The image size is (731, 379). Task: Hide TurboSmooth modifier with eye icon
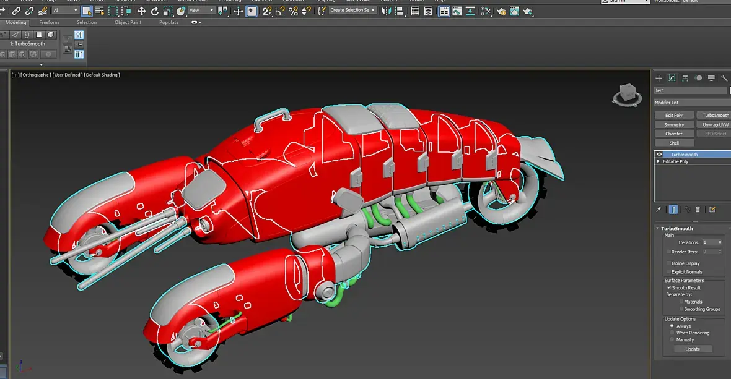click(x=659, y=155)
